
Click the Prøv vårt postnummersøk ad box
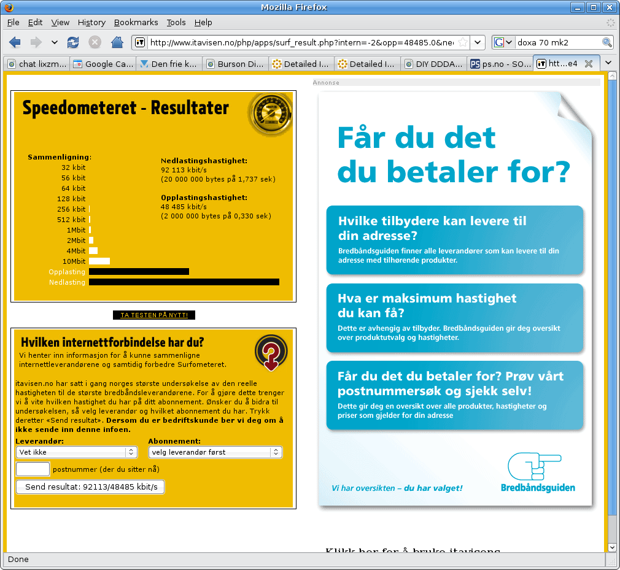[x=455, y=395]
